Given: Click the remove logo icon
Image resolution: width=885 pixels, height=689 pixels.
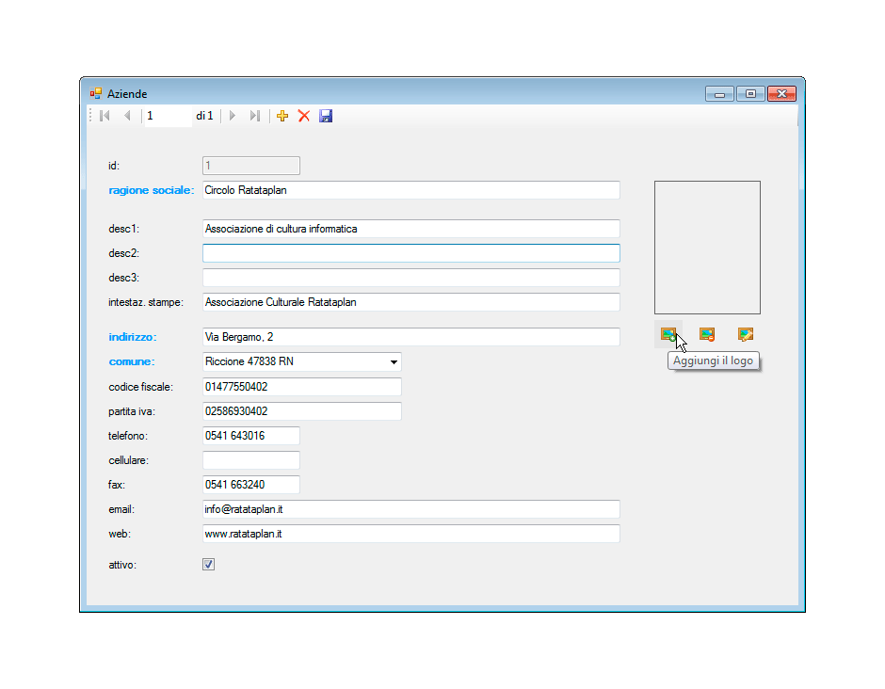Looking at the screenshot, I should 707,335.
